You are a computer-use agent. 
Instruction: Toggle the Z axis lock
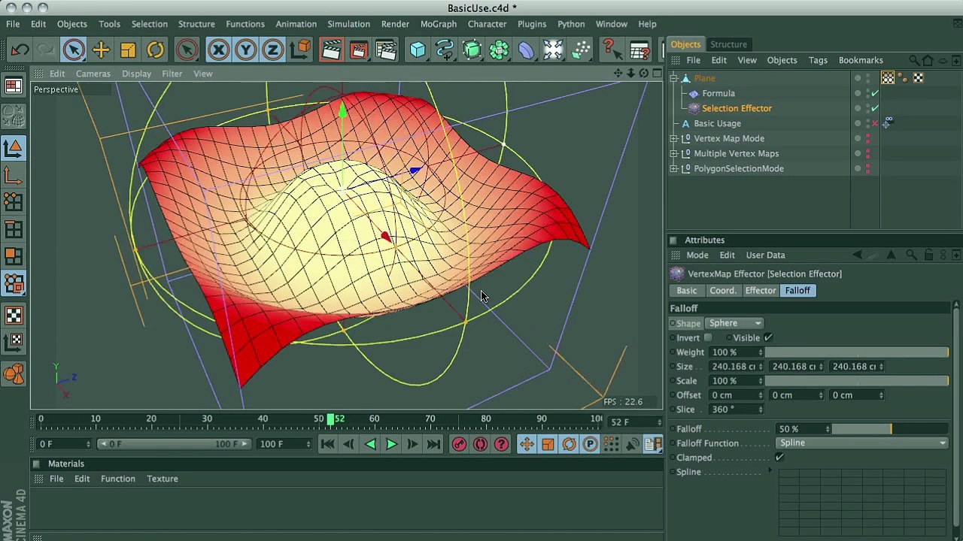(x=272, y=50)
